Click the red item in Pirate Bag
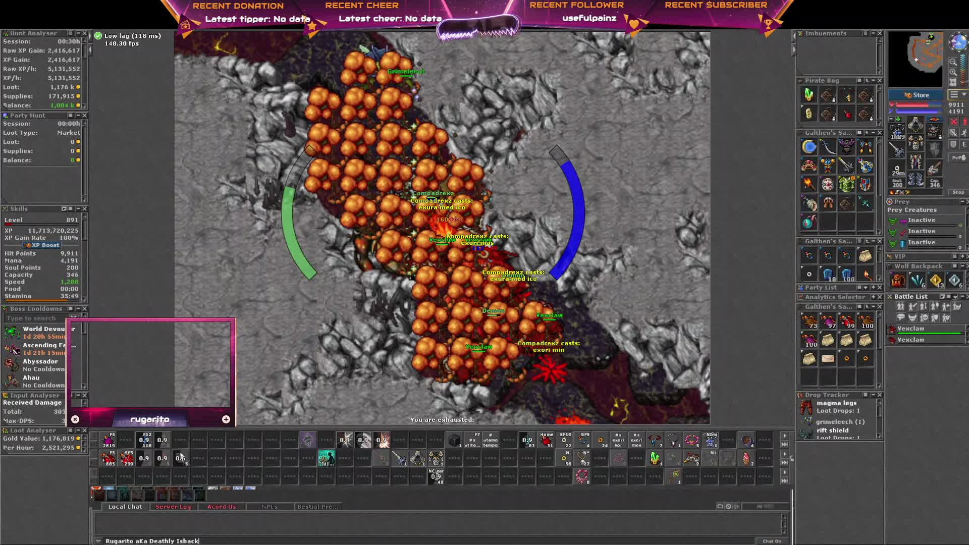969x545 pixels. tap(847, 114)
